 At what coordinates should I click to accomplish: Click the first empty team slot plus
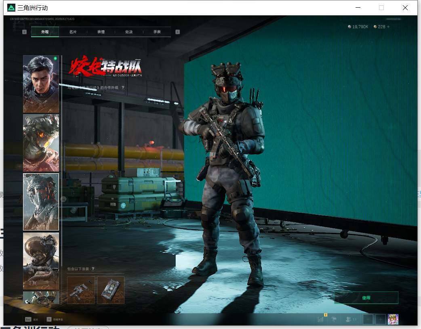[x=368, y=319]
